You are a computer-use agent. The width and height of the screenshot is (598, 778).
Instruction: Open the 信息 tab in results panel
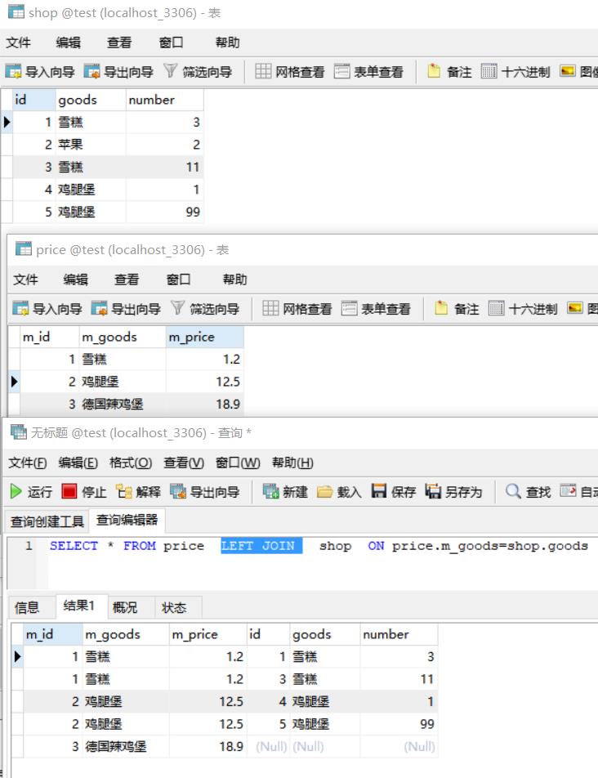click(27, 607)
